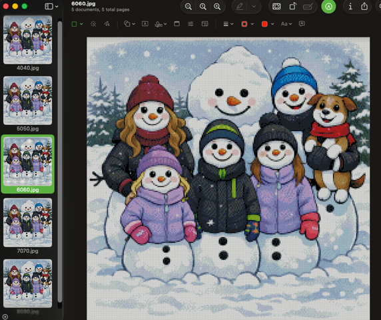
Task: Insert a text box
Action: click(x=145, y=24)
